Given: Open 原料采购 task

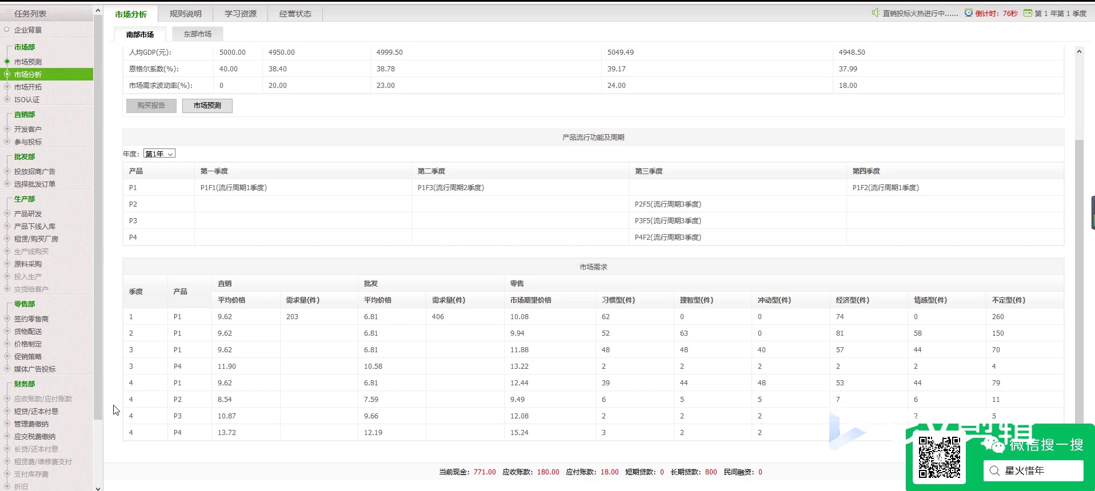Looking at the screenshot, I should [x=28, y=264].
